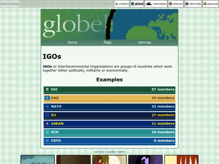219x164 pixels.
Task: Click the shenon round icon
Action: pos(170,4)
